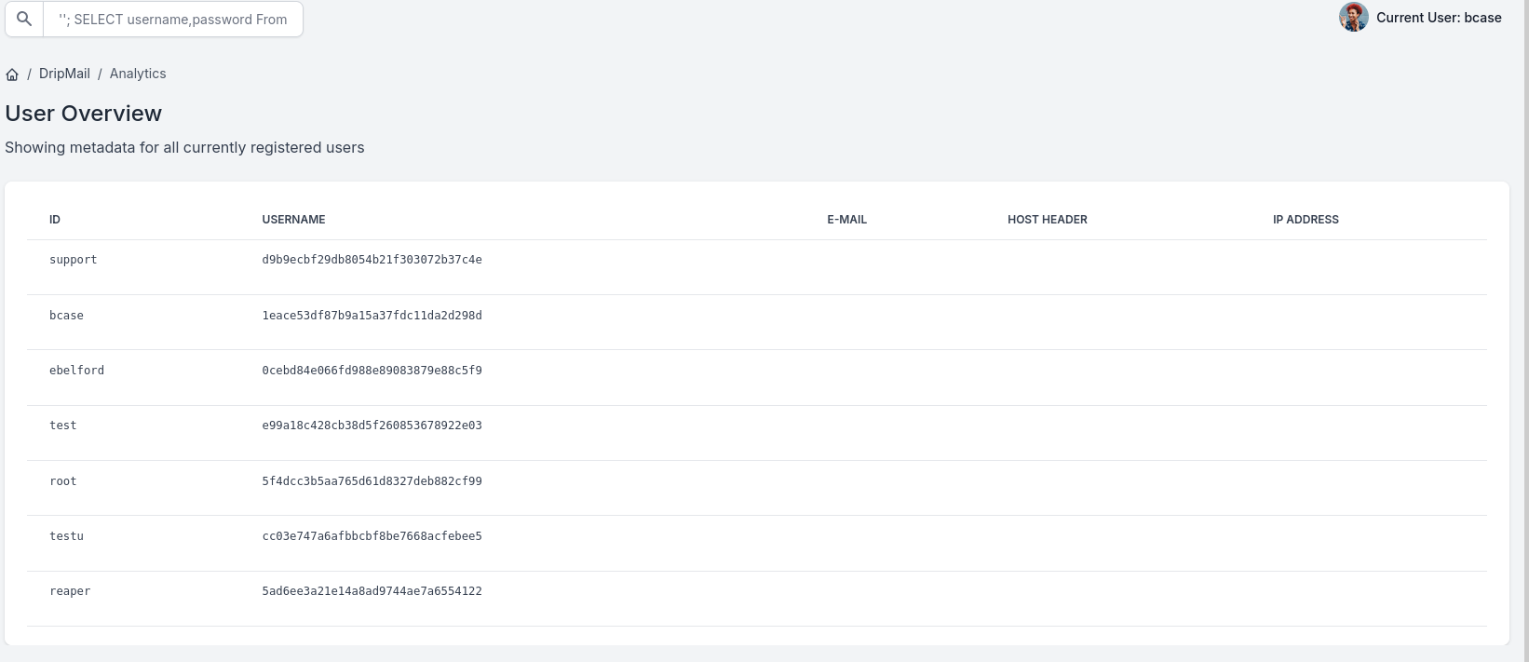Click the hash in the test row
The height and width of the screenshot is (662, 1529).
pos(372,426)
